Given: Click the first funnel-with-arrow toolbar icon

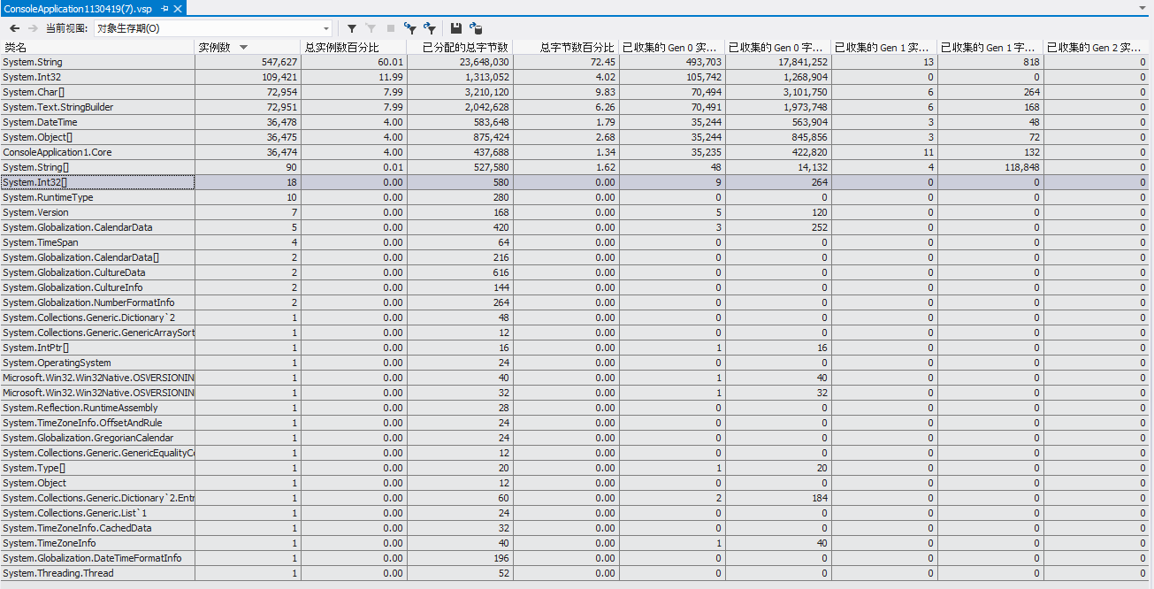Looking at the screenshot, I should [409, 28].
